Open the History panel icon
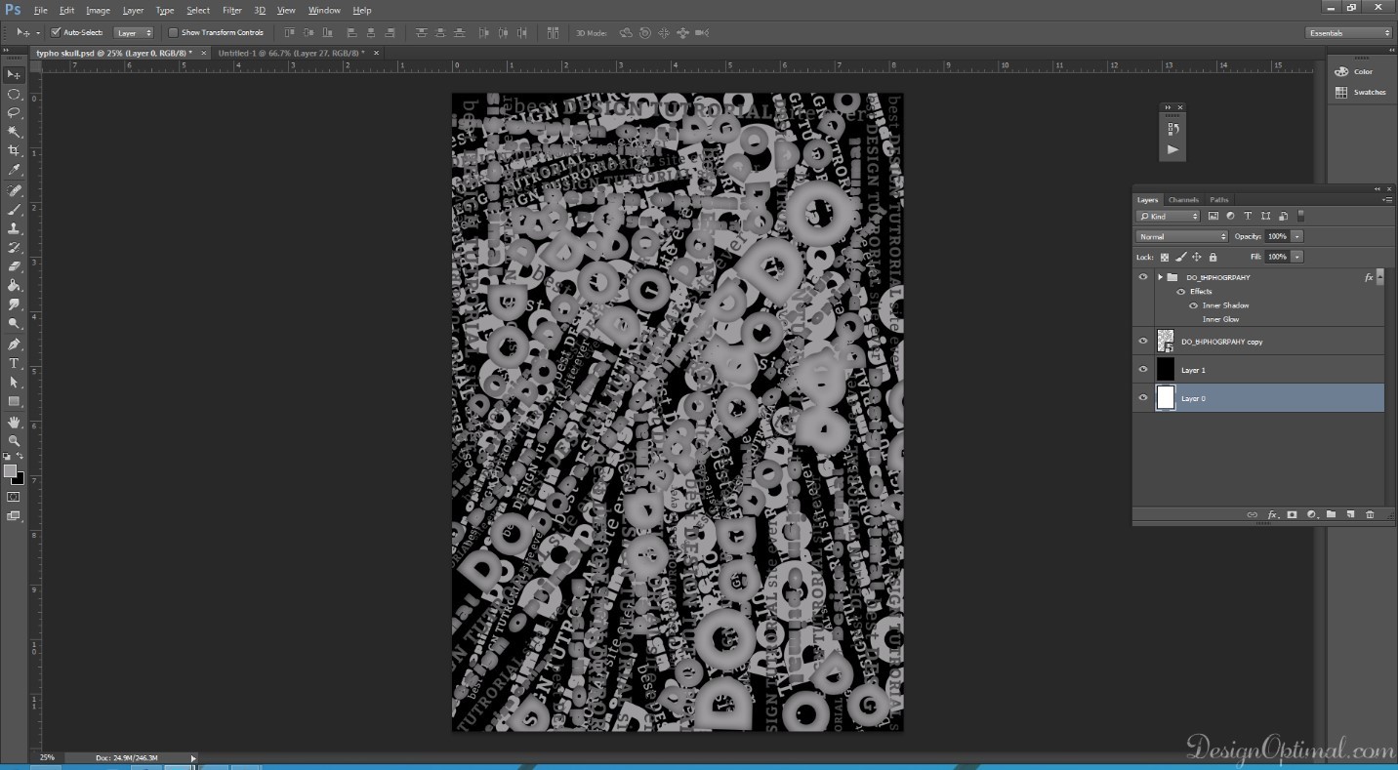The height and width of the screenshot is (770, 1398). 1173,128
